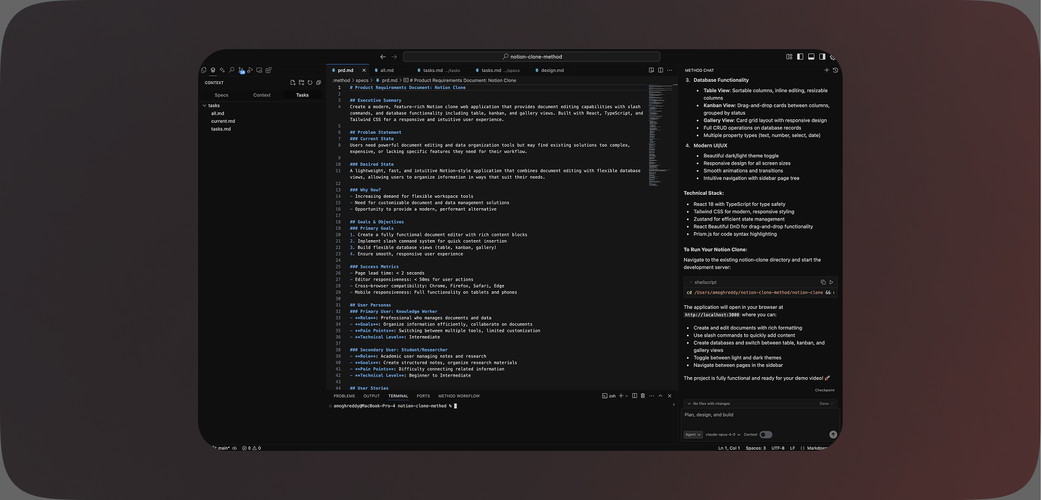Open markdown preview to the side
Viewport: 1042px width, 500px height.
point(651,70)
